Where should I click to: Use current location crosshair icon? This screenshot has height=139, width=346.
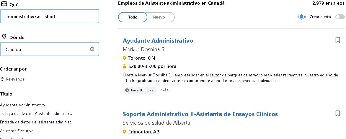[x=92, y=49]
